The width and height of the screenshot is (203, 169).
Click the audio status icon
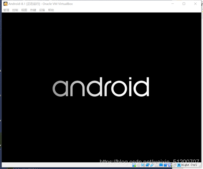pyautogui.click(x=143, y=165)
